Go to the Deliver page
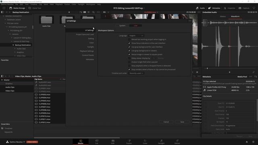Viewport: 258px width, 145px height. pos(177,142)
